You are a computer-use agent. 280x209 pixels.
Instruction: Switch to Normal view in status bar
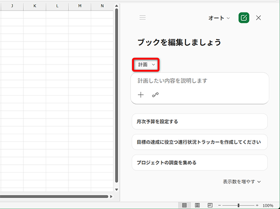pyautogui.click(x=184, y=205)
